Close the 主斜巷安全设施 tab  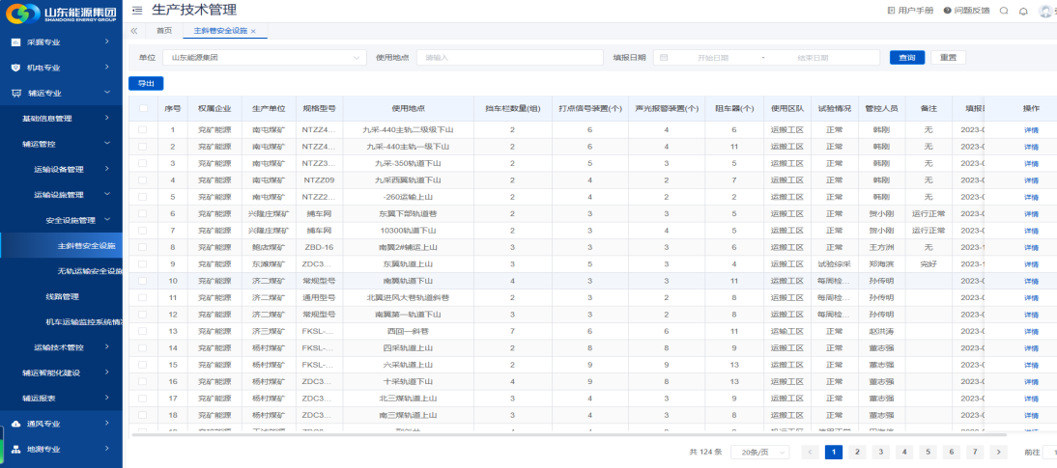point(253,32)
